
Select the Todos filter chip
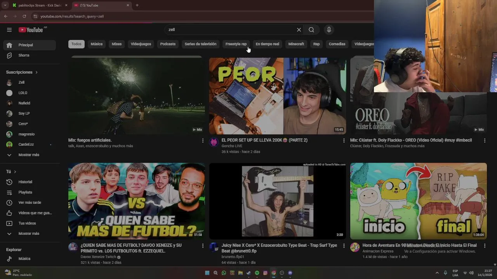pos(76,44)
